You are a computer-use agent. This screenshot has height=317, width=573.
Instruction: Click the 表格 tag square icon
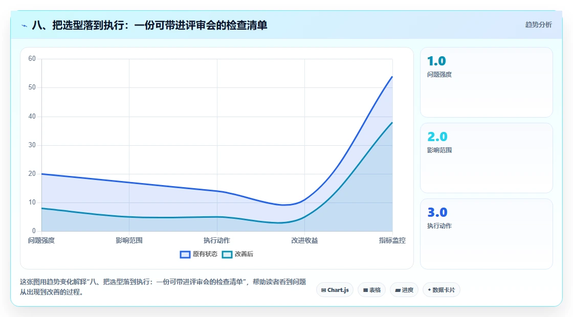(365, 290)
